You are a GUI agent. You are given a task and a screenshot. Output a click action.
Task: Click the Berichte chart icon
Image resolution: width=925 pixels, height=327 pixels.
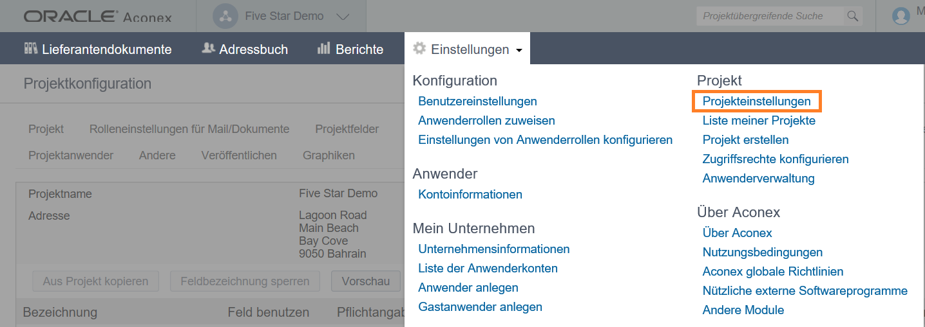pyautogui.click(x=324, y=49)
